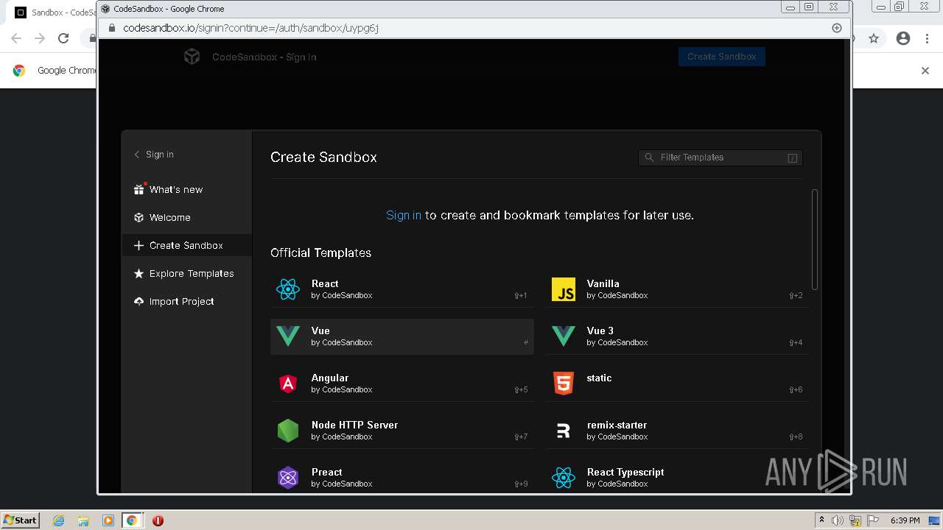Click the search magnifier in Filter Templates
The image size is (943, 530).
pos(649,158)
